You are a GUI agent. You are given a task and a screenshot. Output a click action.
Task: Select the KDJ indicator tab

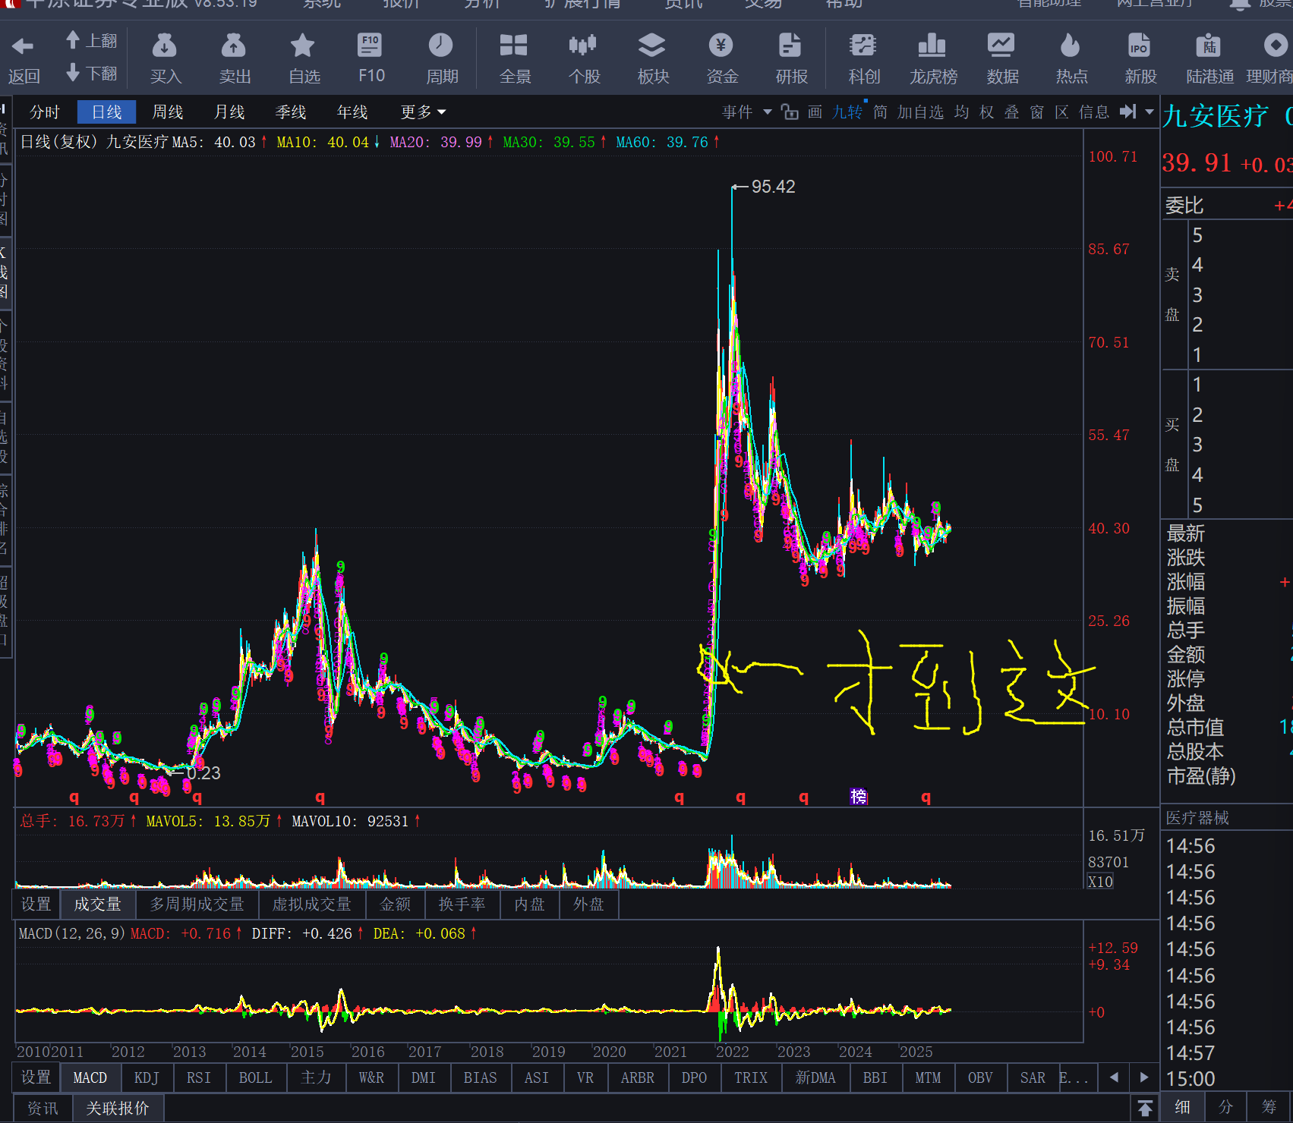coord(147,1077)
